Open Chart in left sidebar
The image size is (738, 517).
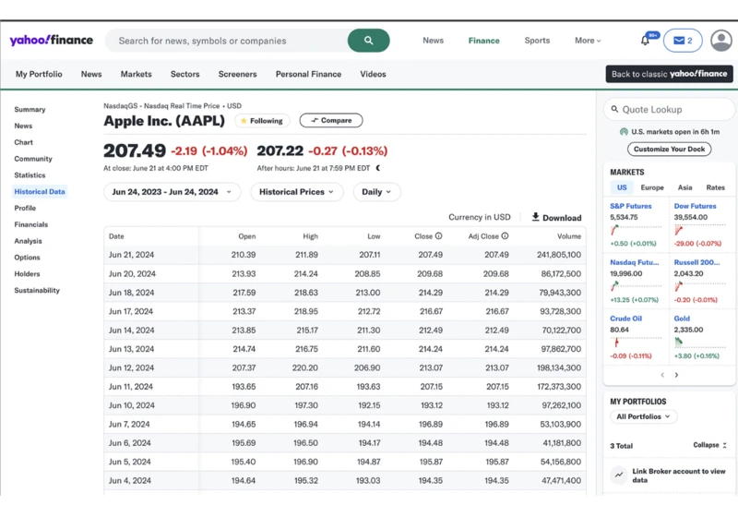coord(24,142)
